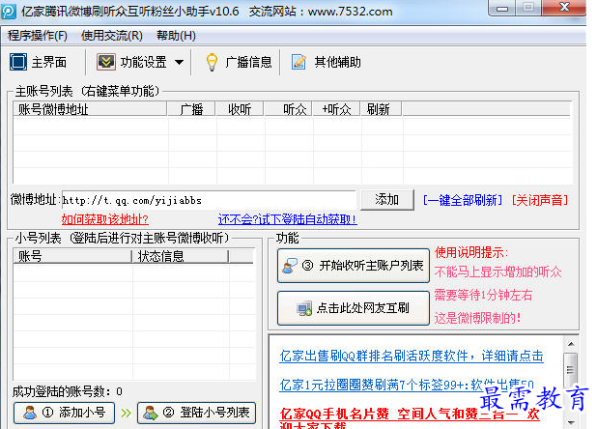This screenshot has width=597, height=429.
Task: Click the 账号 column header in 小号列表
Action: (x=72, y=256)
